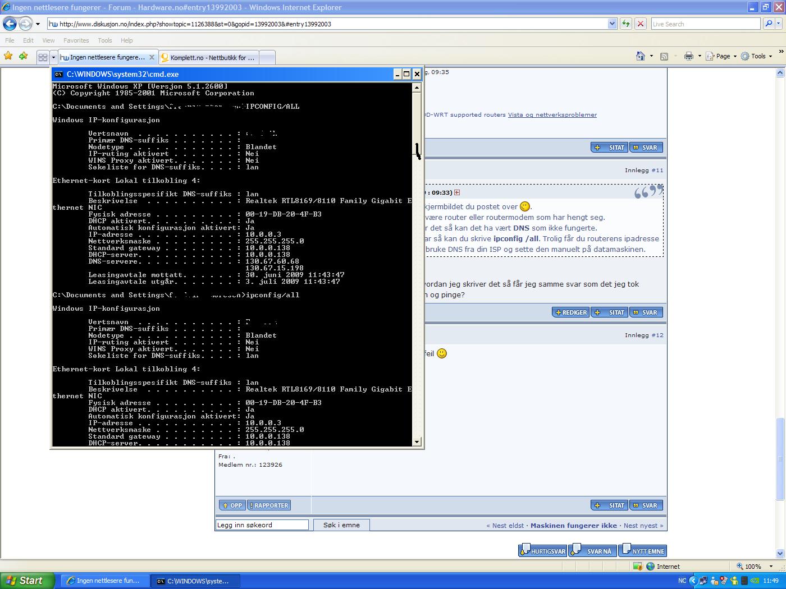The width and height of the screenshot is (786, 589).
Task: Click SVAR button on top post
Action: coord(646,148)
